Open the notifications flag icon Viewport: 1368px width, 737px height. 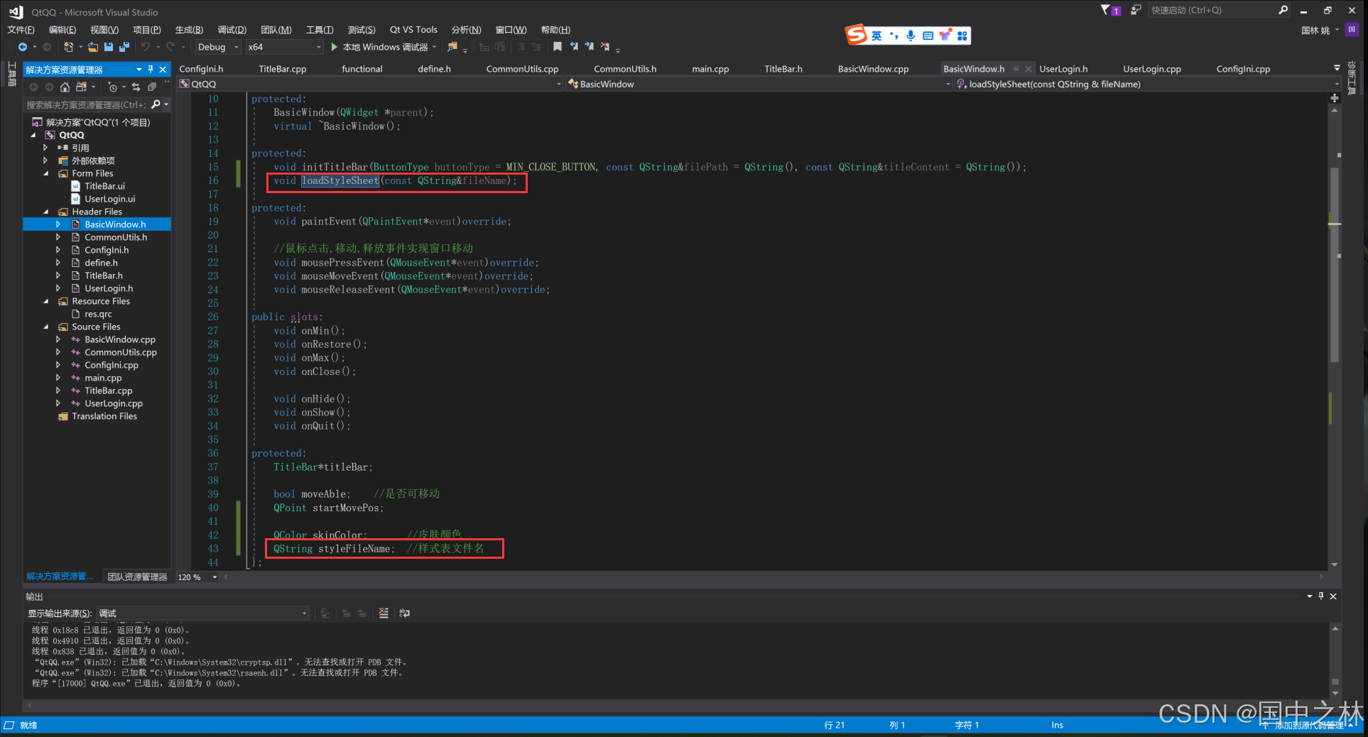click(x=1110, y=10)
